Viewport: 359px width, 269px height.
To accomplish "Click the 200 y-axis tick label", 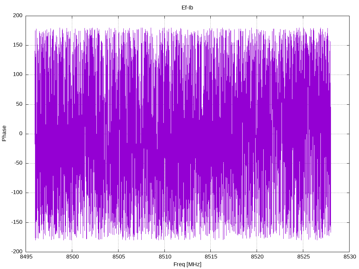I will 18,15.
